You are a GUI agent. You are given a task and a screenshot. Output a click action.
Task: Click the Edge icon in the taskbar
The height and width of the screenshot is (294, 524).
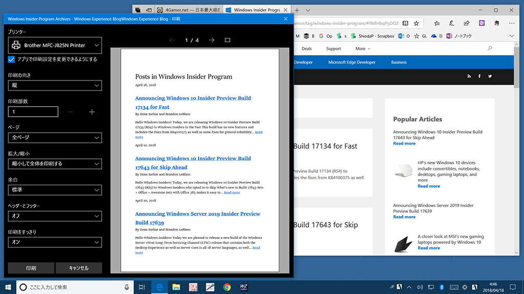click(160, 287)
